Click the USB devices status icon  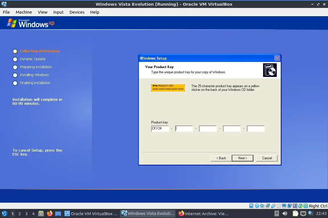click(x=273, y=206)
